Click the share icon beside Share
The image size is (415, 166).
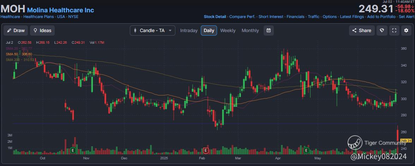tap(354, 30)
